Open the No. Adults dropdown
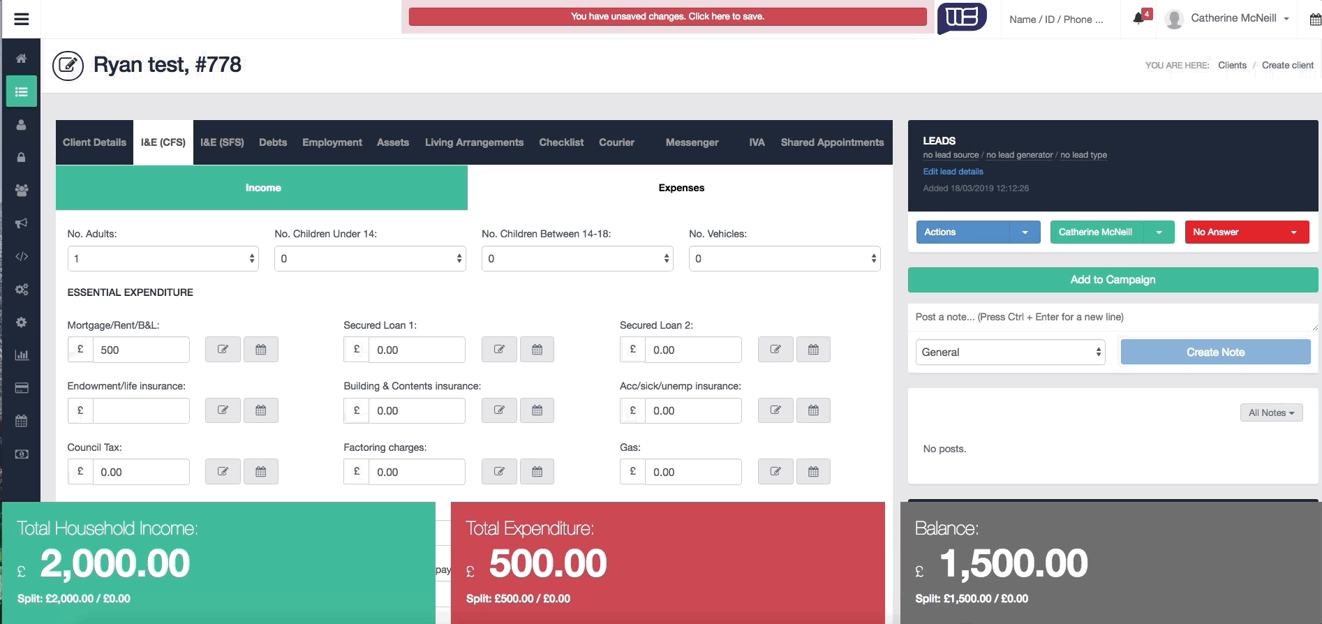The width and height of the screenshot is (1322, 624). point(163,259)
